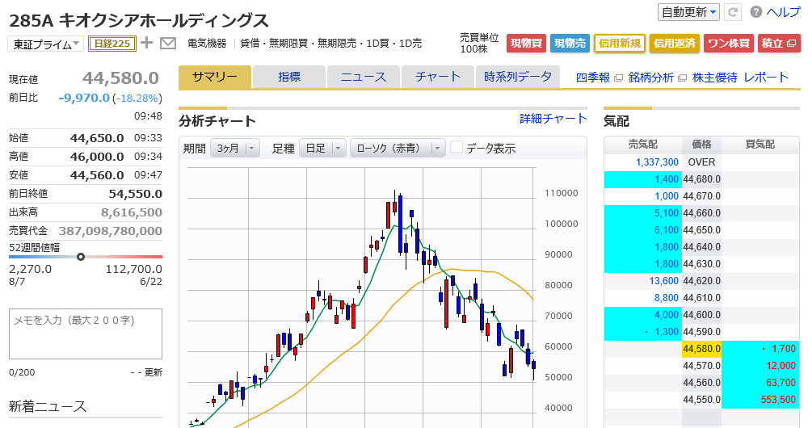808x428 pixels.
Task: Select ask price 44,680.0 in order book
Action: click(701, 179)
